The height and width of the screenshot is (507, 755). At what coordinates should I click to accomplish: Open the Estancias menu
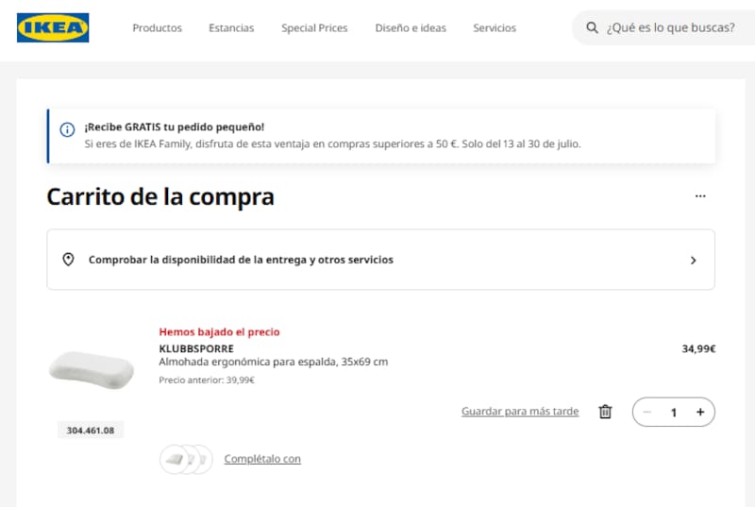pos(231,28)
